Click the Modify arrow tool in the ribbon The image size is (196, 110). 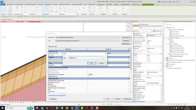tap(3, 9)
